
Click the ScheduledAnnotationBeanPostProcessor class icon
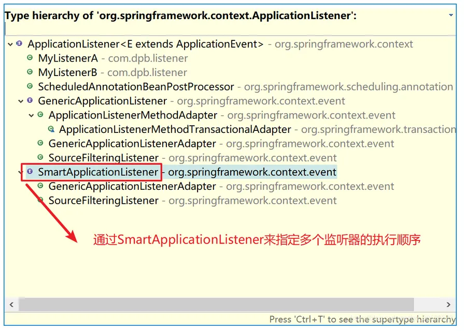30,86
